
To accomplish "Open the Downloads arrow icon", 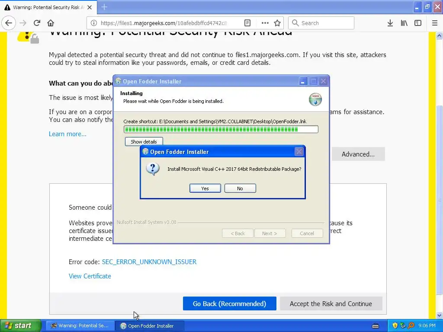I will coord(390,23).
